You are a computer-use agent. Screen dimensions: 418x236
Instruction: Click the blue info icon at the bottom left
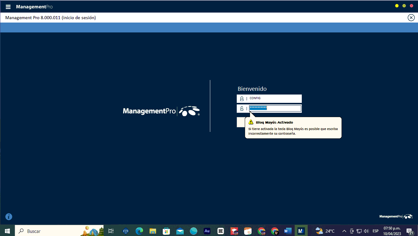coord(9,217)
